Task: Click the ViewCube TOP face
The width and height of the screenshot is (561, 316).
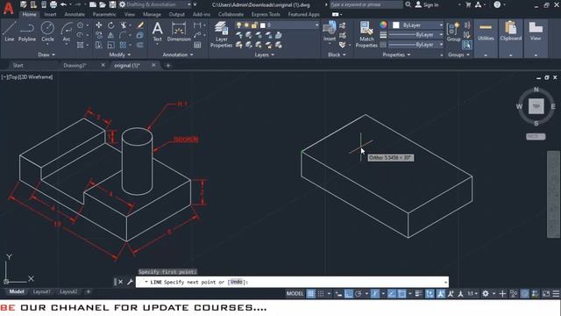Action: (536, 106)
